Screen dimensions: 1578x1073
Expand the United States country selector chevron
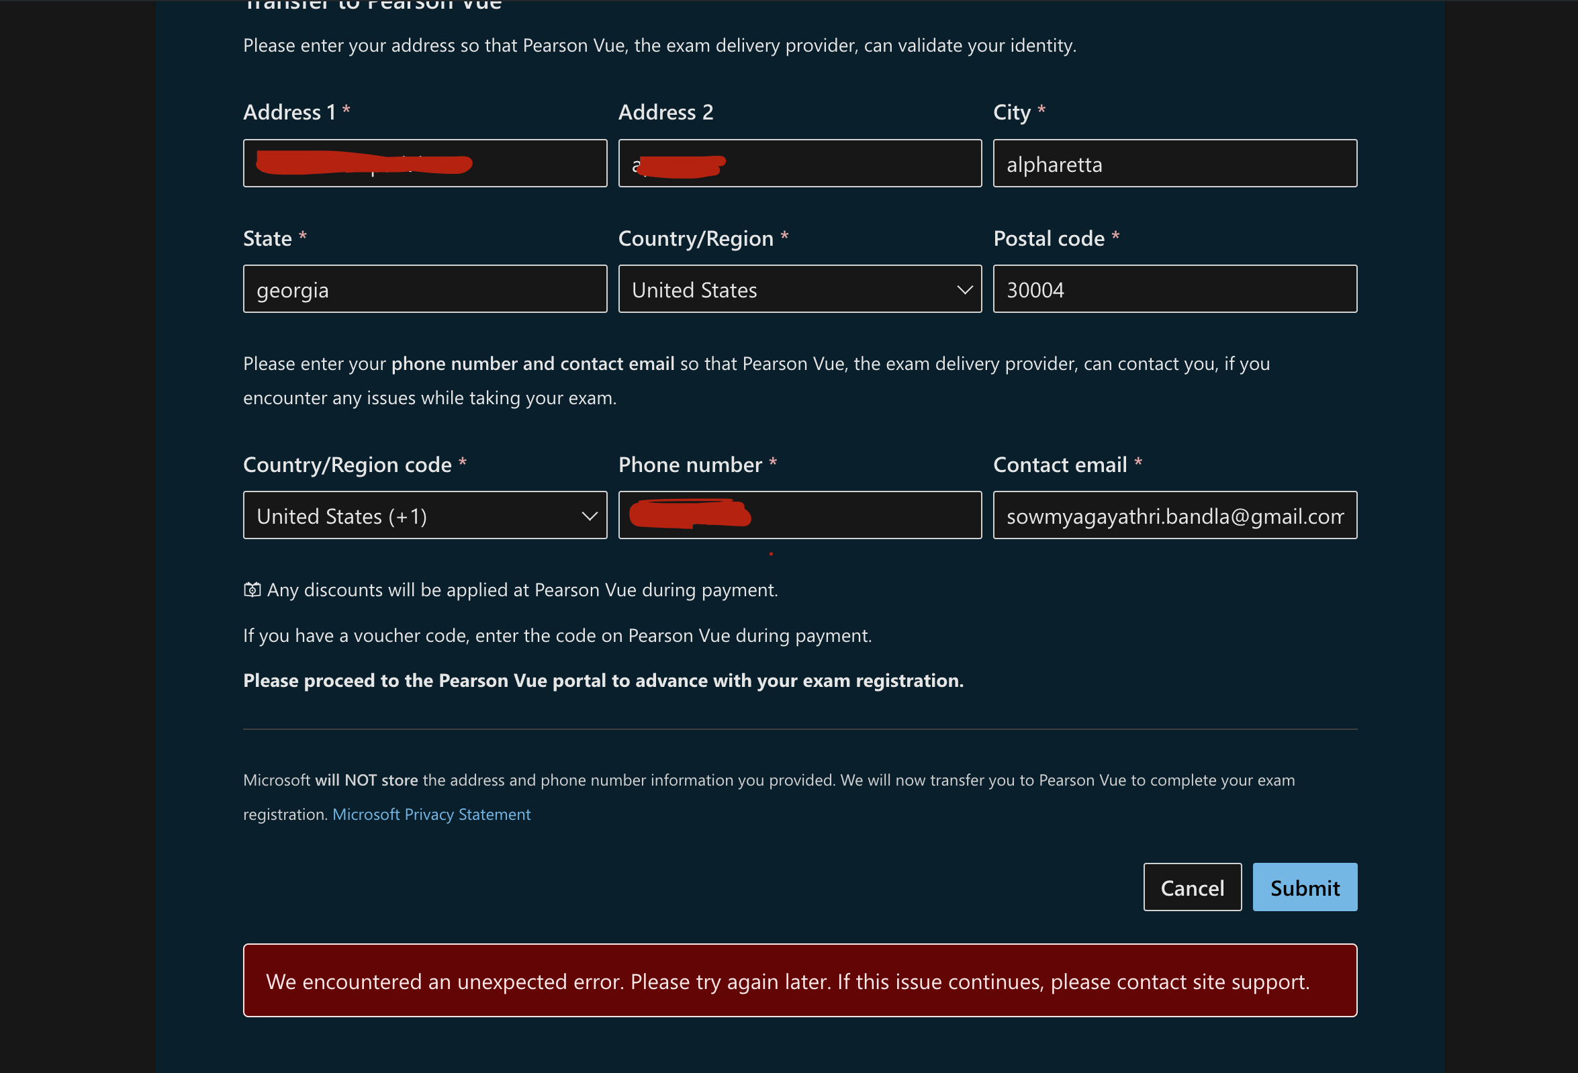pos(966,289)
